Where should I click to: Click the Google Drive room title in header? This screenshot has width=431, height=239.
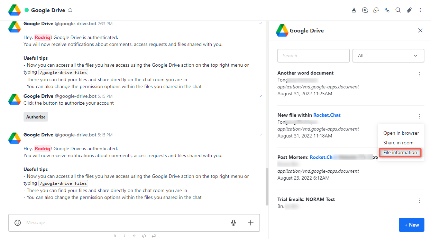48,10
